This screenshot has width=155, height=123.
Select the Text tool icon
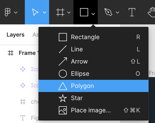point(132,12)
